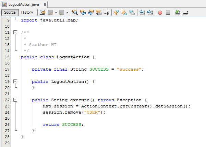Collapse the Javadoc comment fold at line 11

[x=15, y=32]
